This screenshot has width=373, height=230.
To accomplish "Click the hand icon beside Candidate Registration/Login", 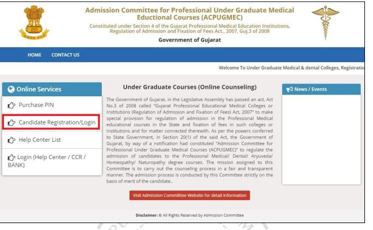I will 11,123.
